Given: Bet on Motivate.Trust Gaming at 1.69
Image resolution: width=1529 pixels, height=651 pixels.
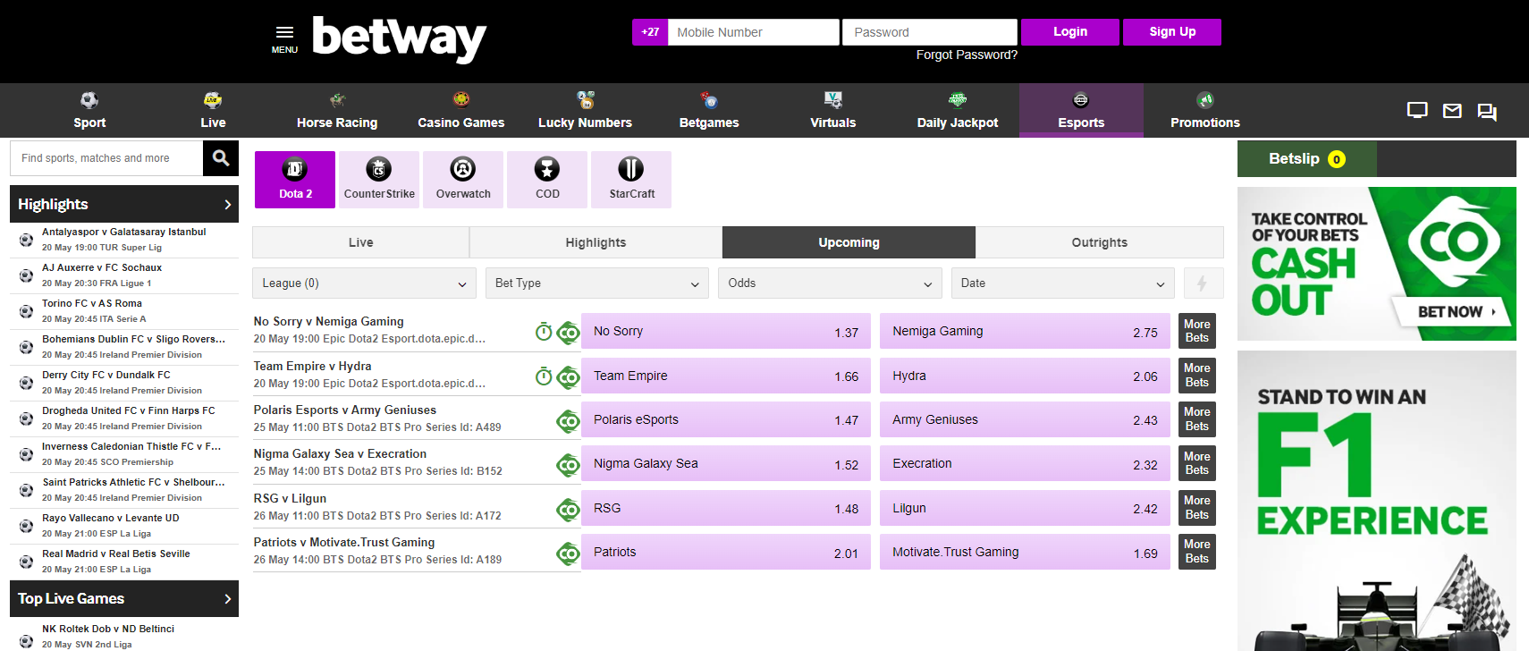Looking at the screenshot, I should (1025, 553).
